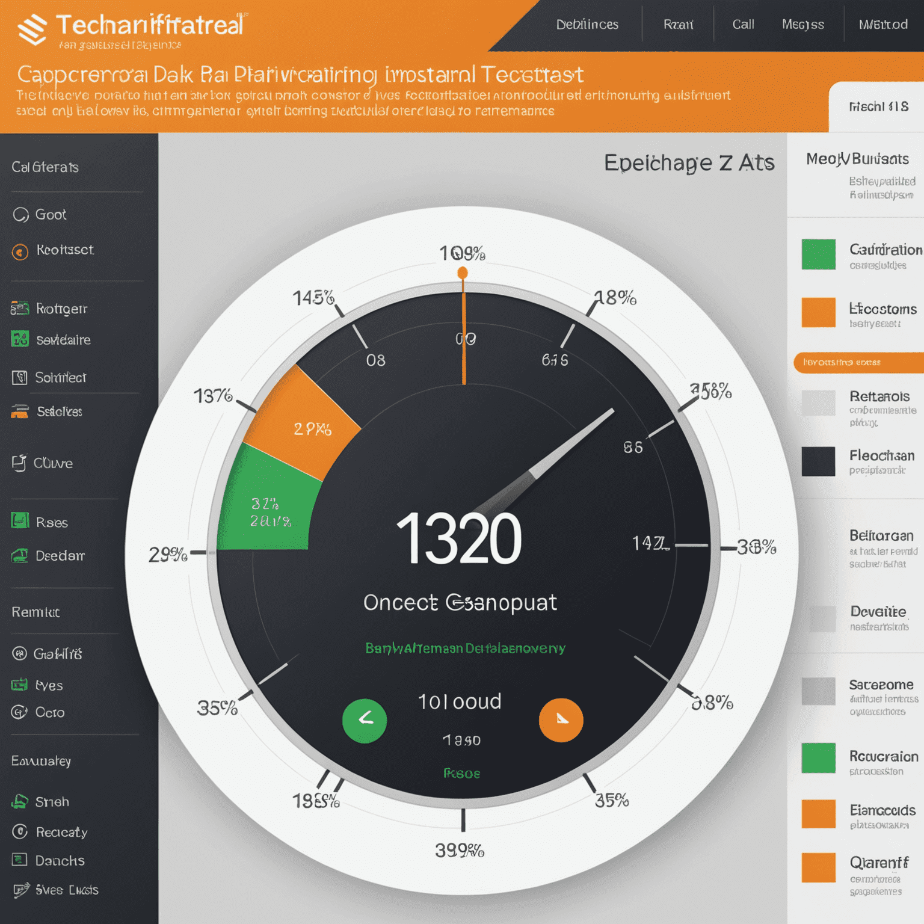Click the circular icon beside Octo
Viewport: 924px width, 924px height.
point(19,712)
